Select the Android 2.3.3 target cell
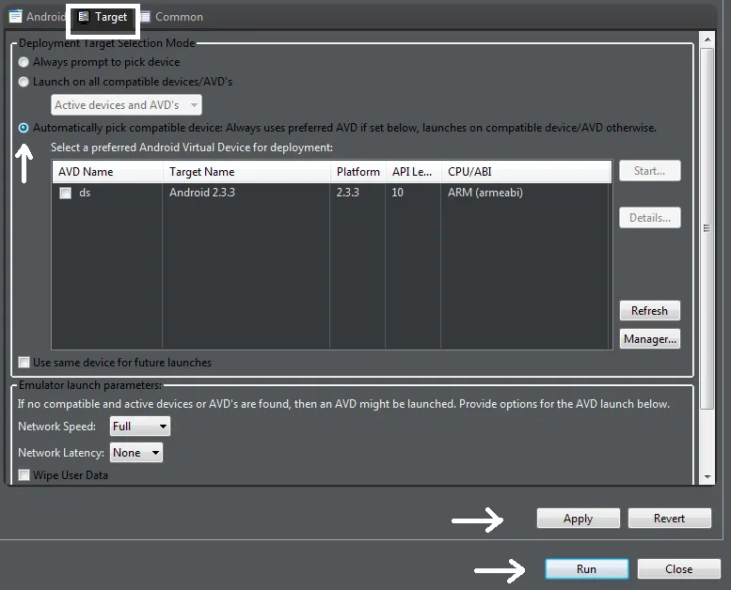The height and width of the screenshot is (590, 731). 202,193
